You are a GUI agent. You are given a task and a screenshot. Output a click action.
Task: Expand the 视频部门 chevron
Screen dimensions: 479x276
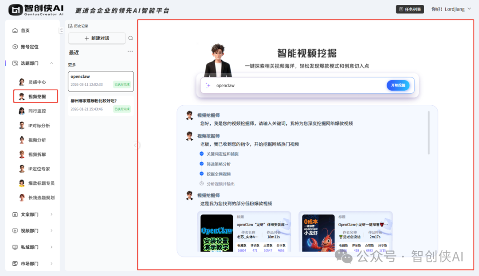point(51,230)
